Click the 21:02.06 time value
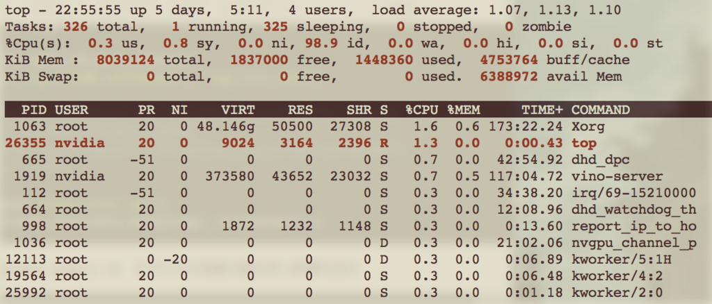712x304 pixels. click(x=529, y=243)
